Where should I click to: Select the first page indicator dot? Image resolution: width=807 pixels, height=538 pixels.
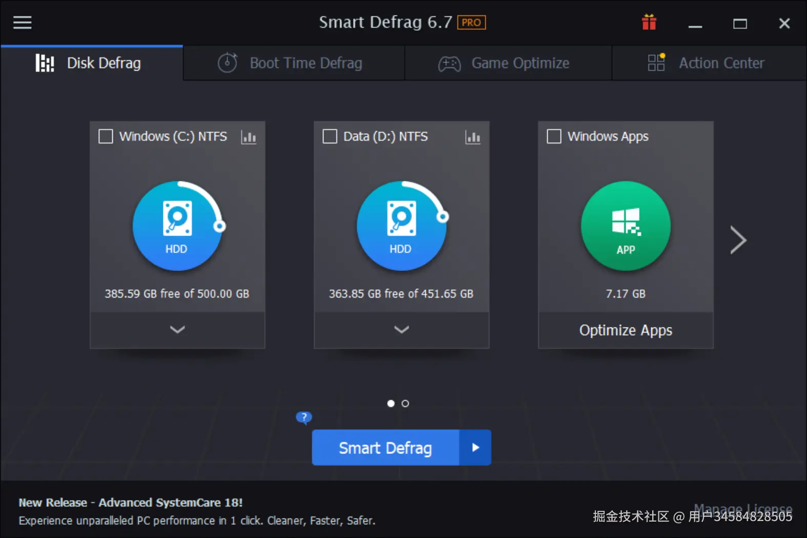click(x=391, y=404)
